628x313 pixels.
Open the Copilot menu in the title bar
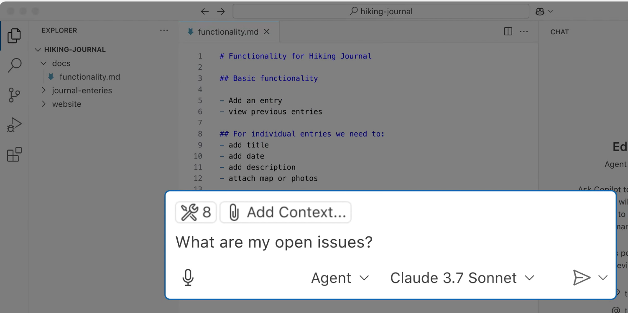pos(543,11)
